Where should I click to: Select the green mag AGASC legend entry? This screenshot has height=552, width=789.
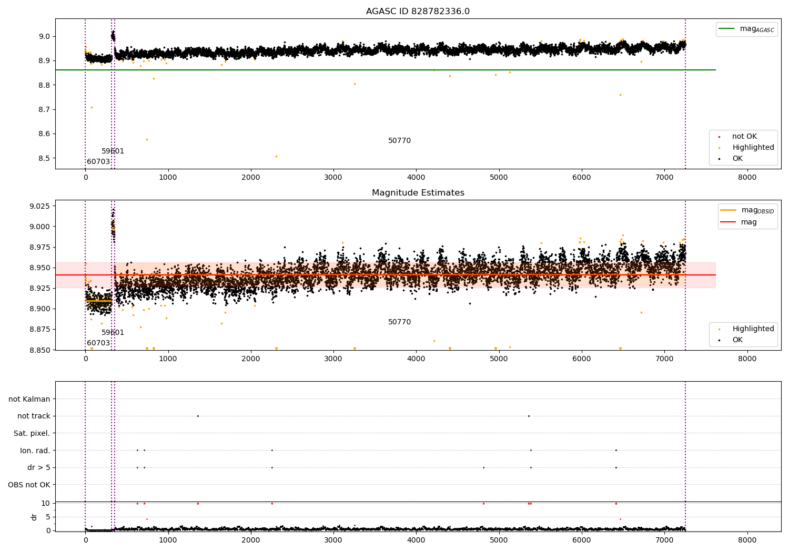[746, 29]
